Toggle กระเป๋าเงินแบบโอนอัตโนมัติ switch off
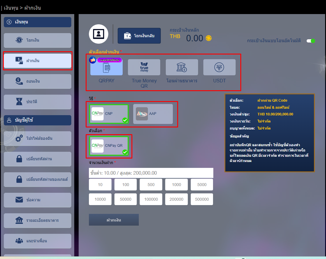 click(311, 41)
